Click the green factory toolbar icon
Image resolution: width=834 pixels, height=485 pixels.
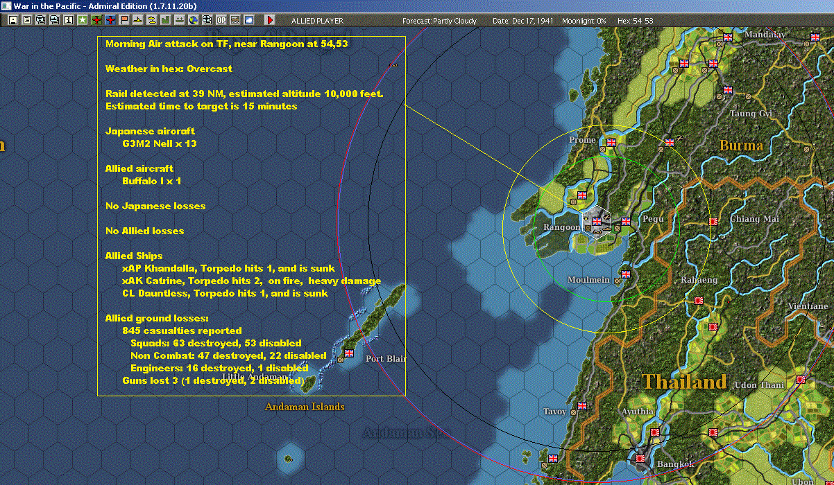[x=166, y=20]
